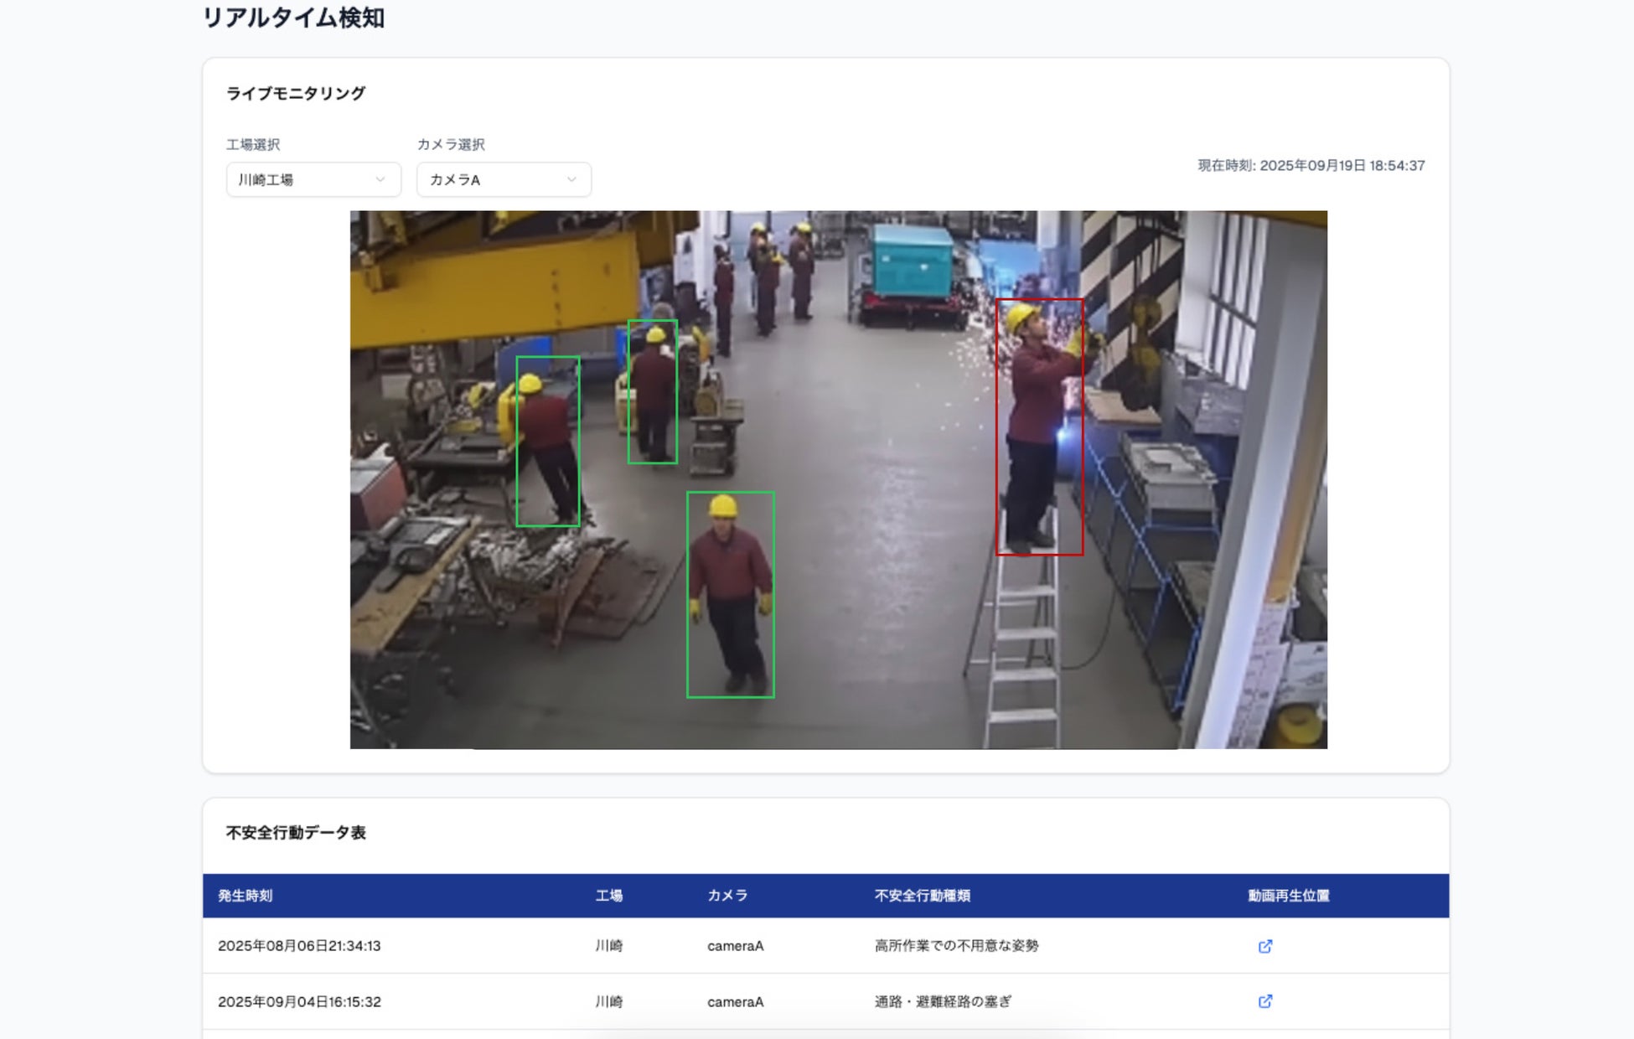The height and width of the screenshot is (1039, 1634).
Task: Click the リアルタイム検知 page heading
Action: (293, 18)
